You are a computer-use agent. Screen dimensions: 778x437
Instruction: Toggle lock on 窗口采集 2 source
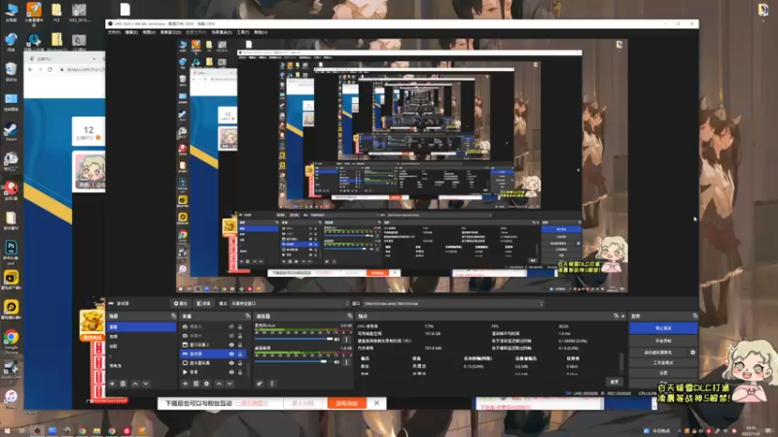coord(240,345)
